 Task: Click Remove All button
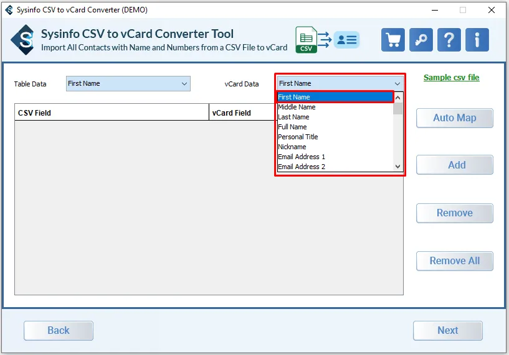pos(454,261)
